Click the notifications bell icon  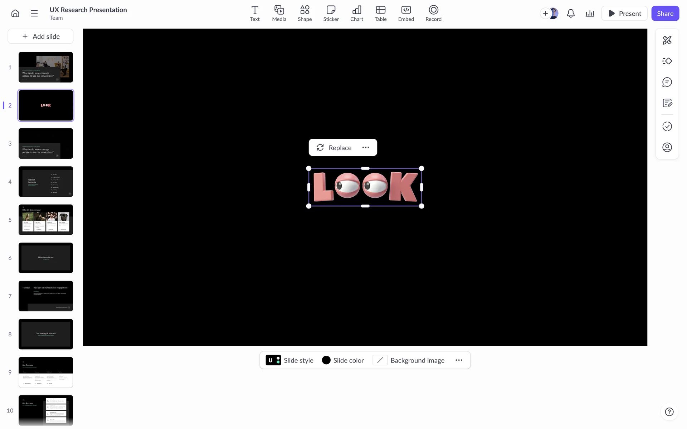coord(571,14)
